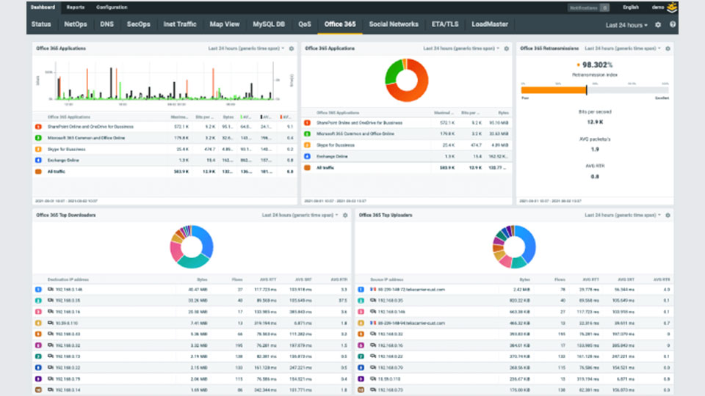
Task: Toggle All traffic series badge in chart panel
Action: point(39,172)
